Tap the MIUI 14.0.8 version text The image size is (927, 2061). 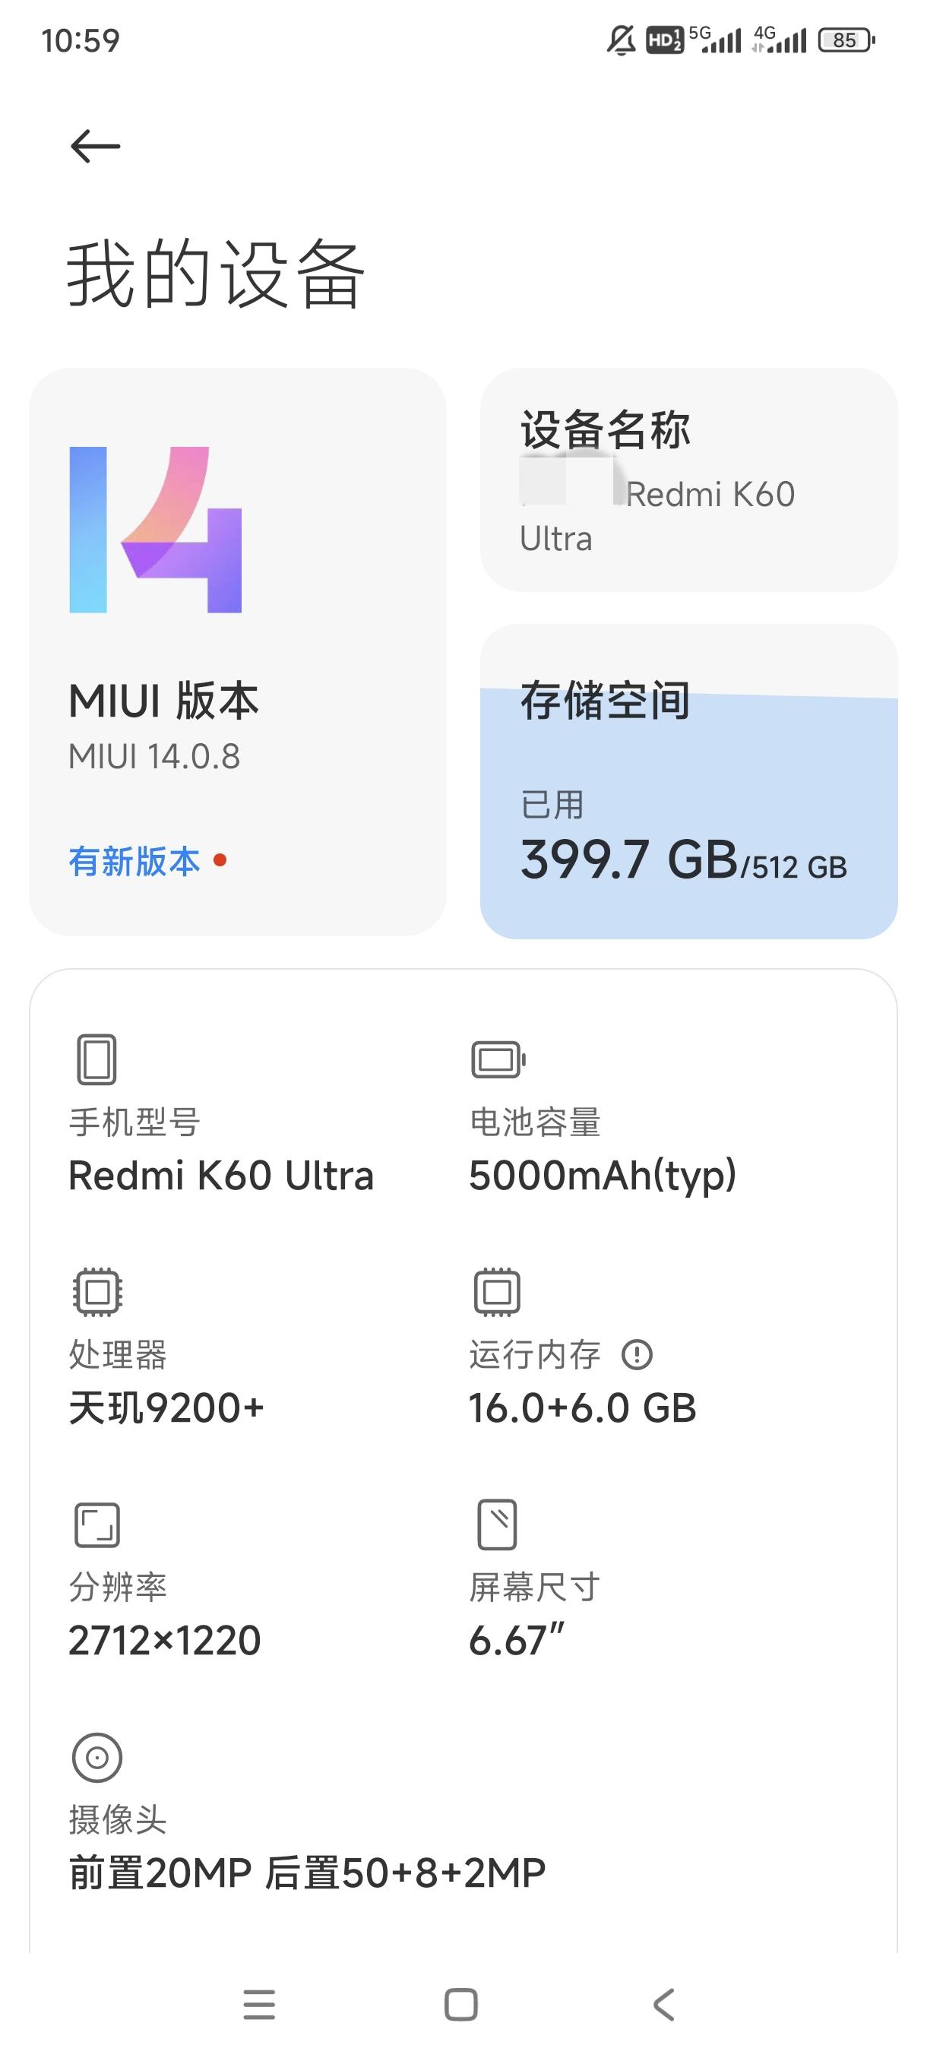coord(154,756)
